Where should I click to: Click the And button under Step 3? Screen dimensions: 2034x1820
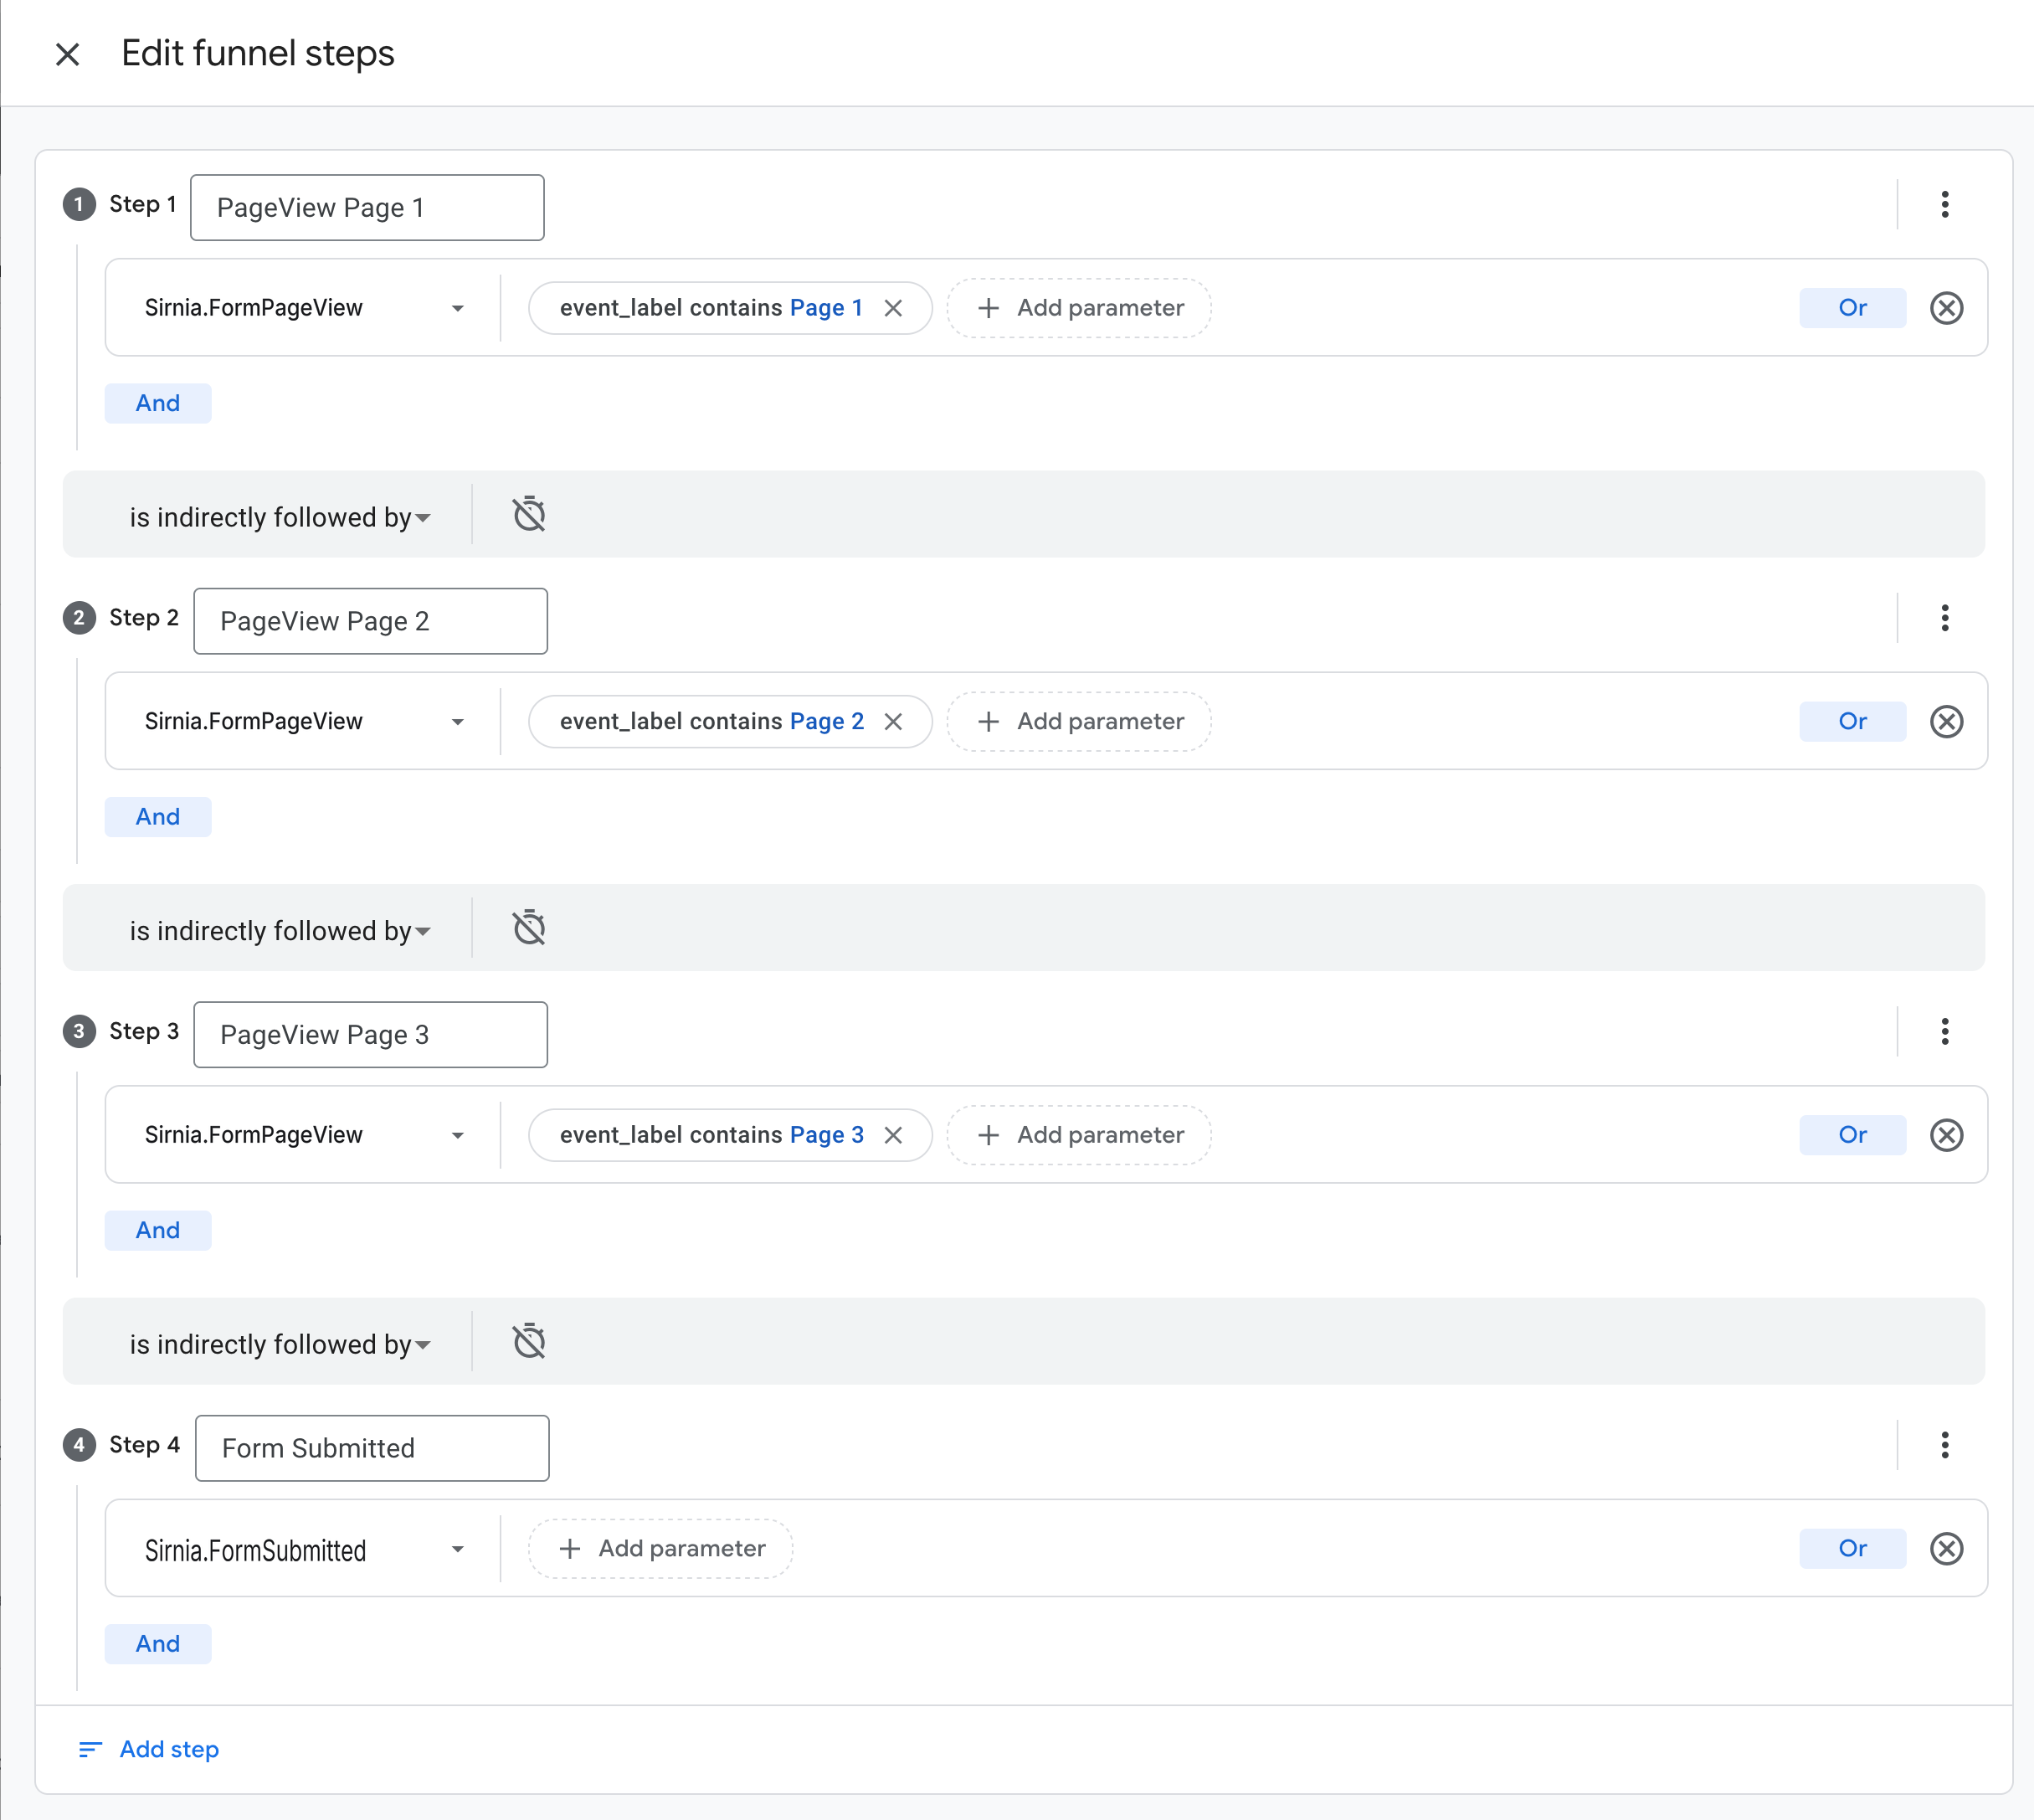tap(158, 1230)
